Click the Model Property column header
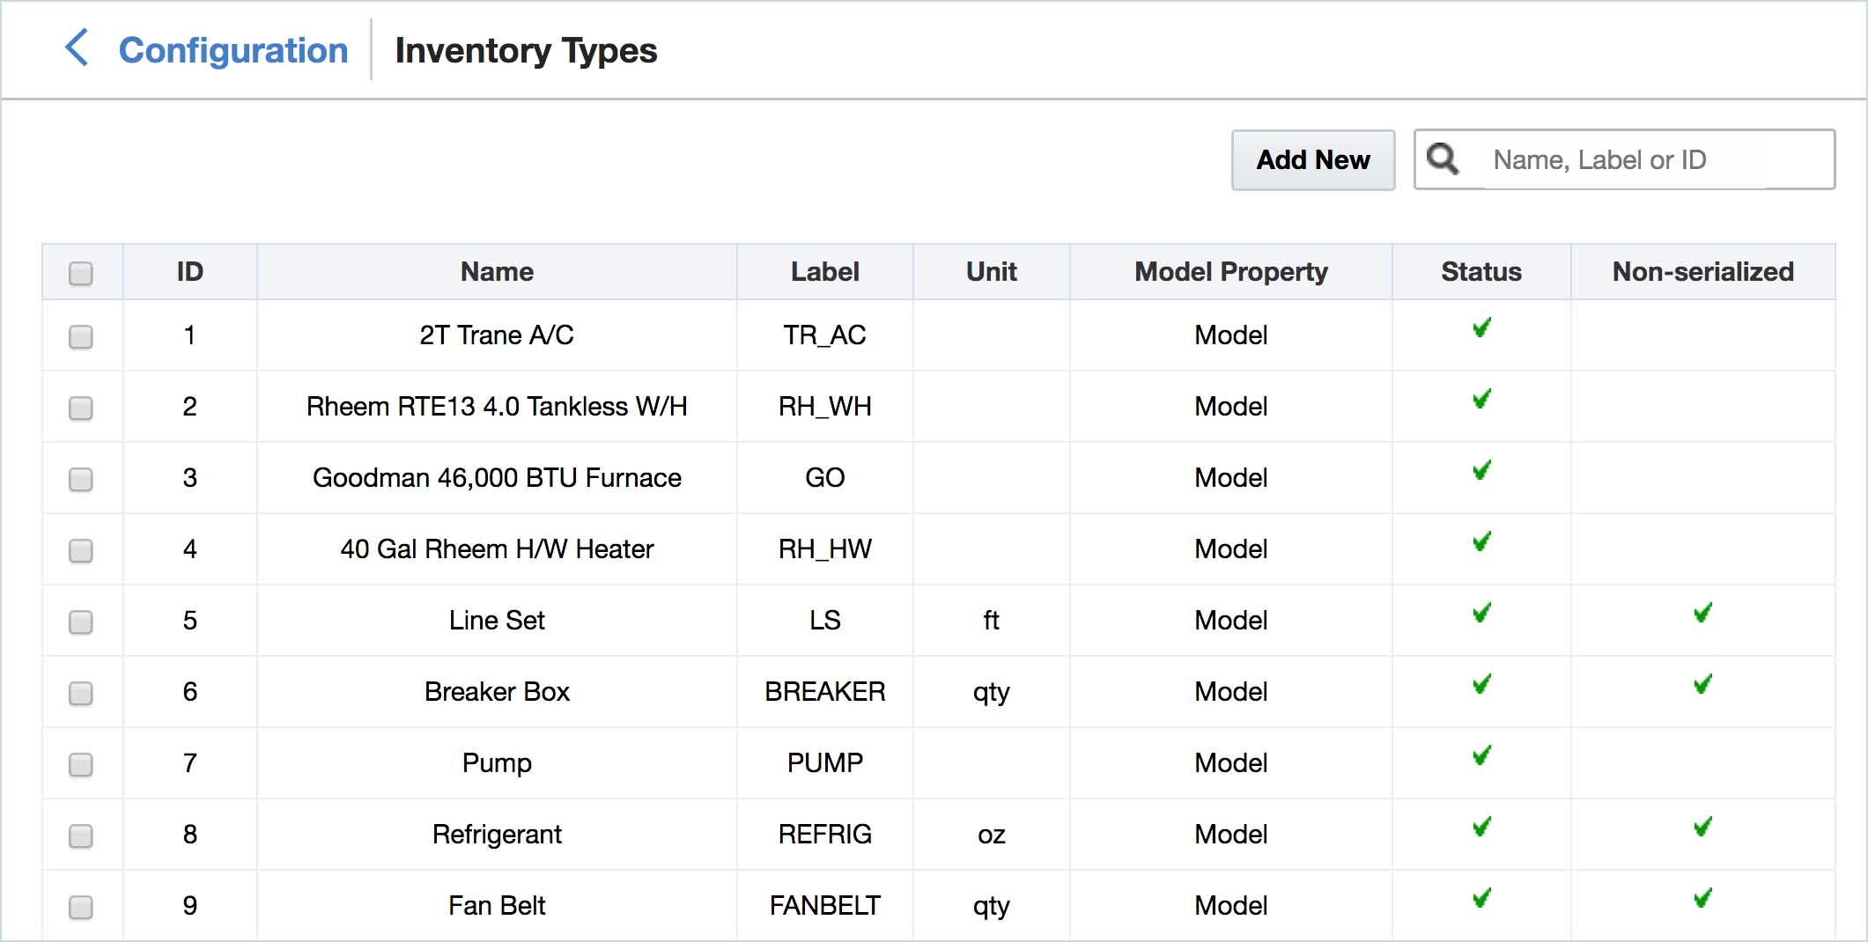1868x942 pixels. [1229, 271]
